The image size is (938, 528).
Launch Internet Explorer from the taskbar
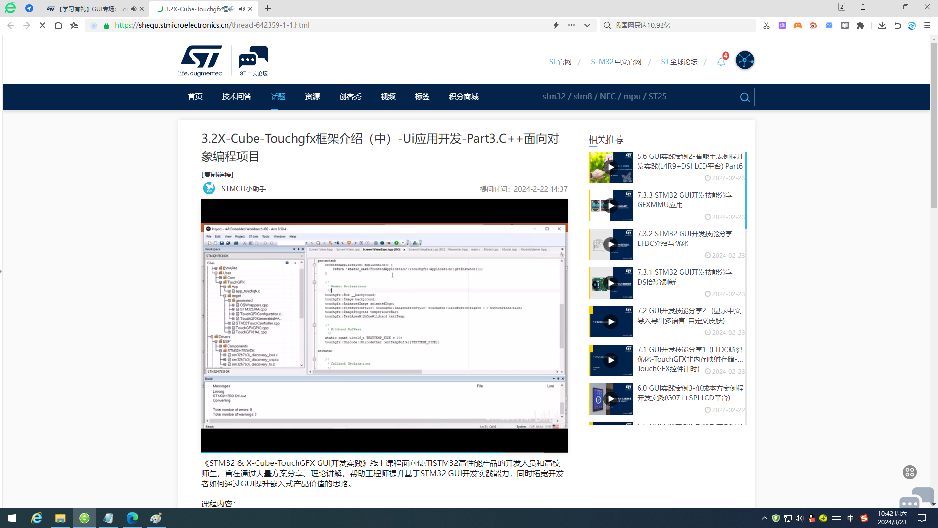[x=37, y=518]
